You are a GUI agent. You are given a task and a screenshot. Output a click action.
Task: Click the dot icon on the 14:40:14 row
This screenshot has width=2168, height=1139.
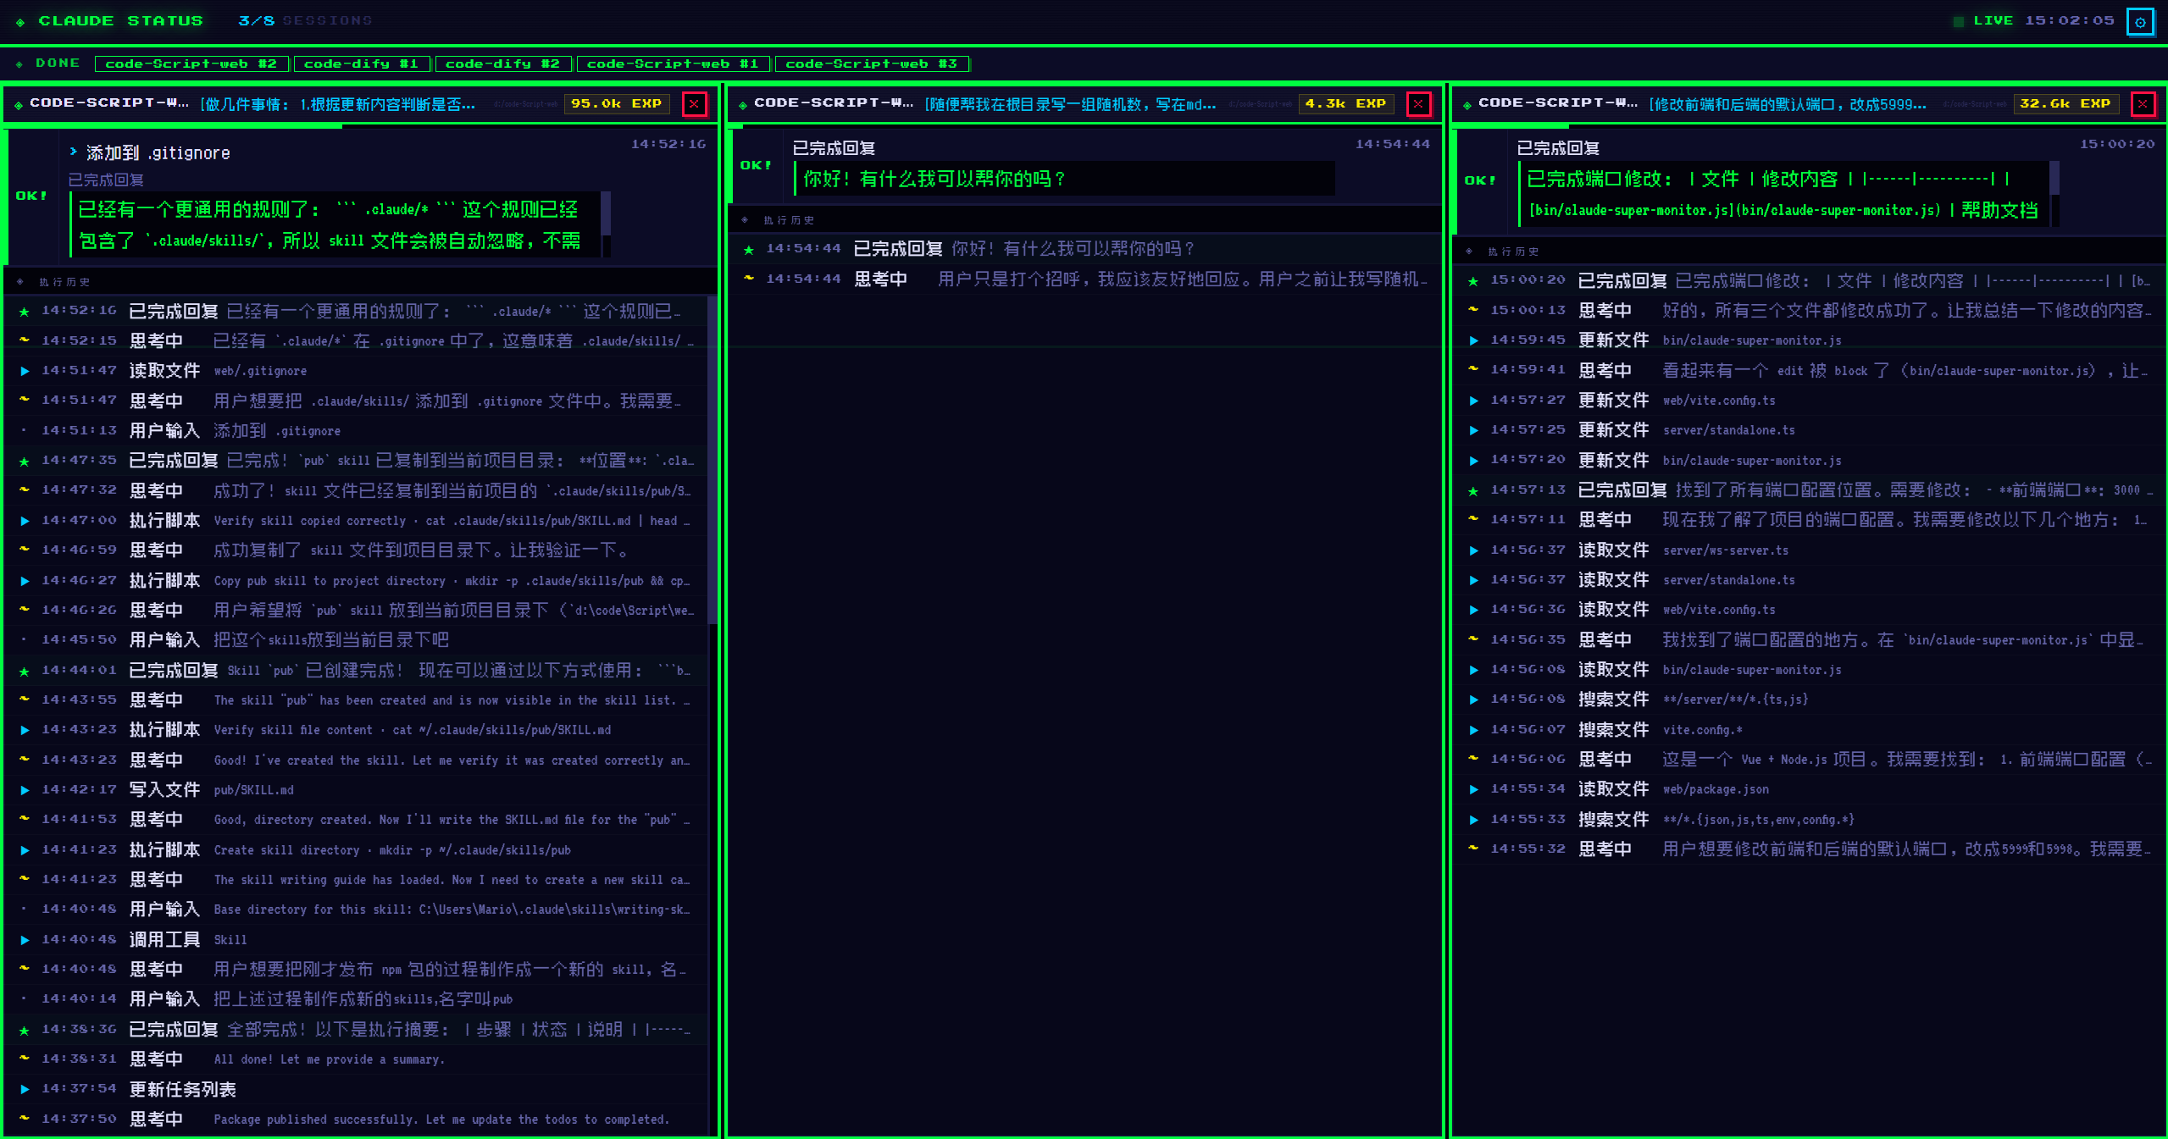24,998
